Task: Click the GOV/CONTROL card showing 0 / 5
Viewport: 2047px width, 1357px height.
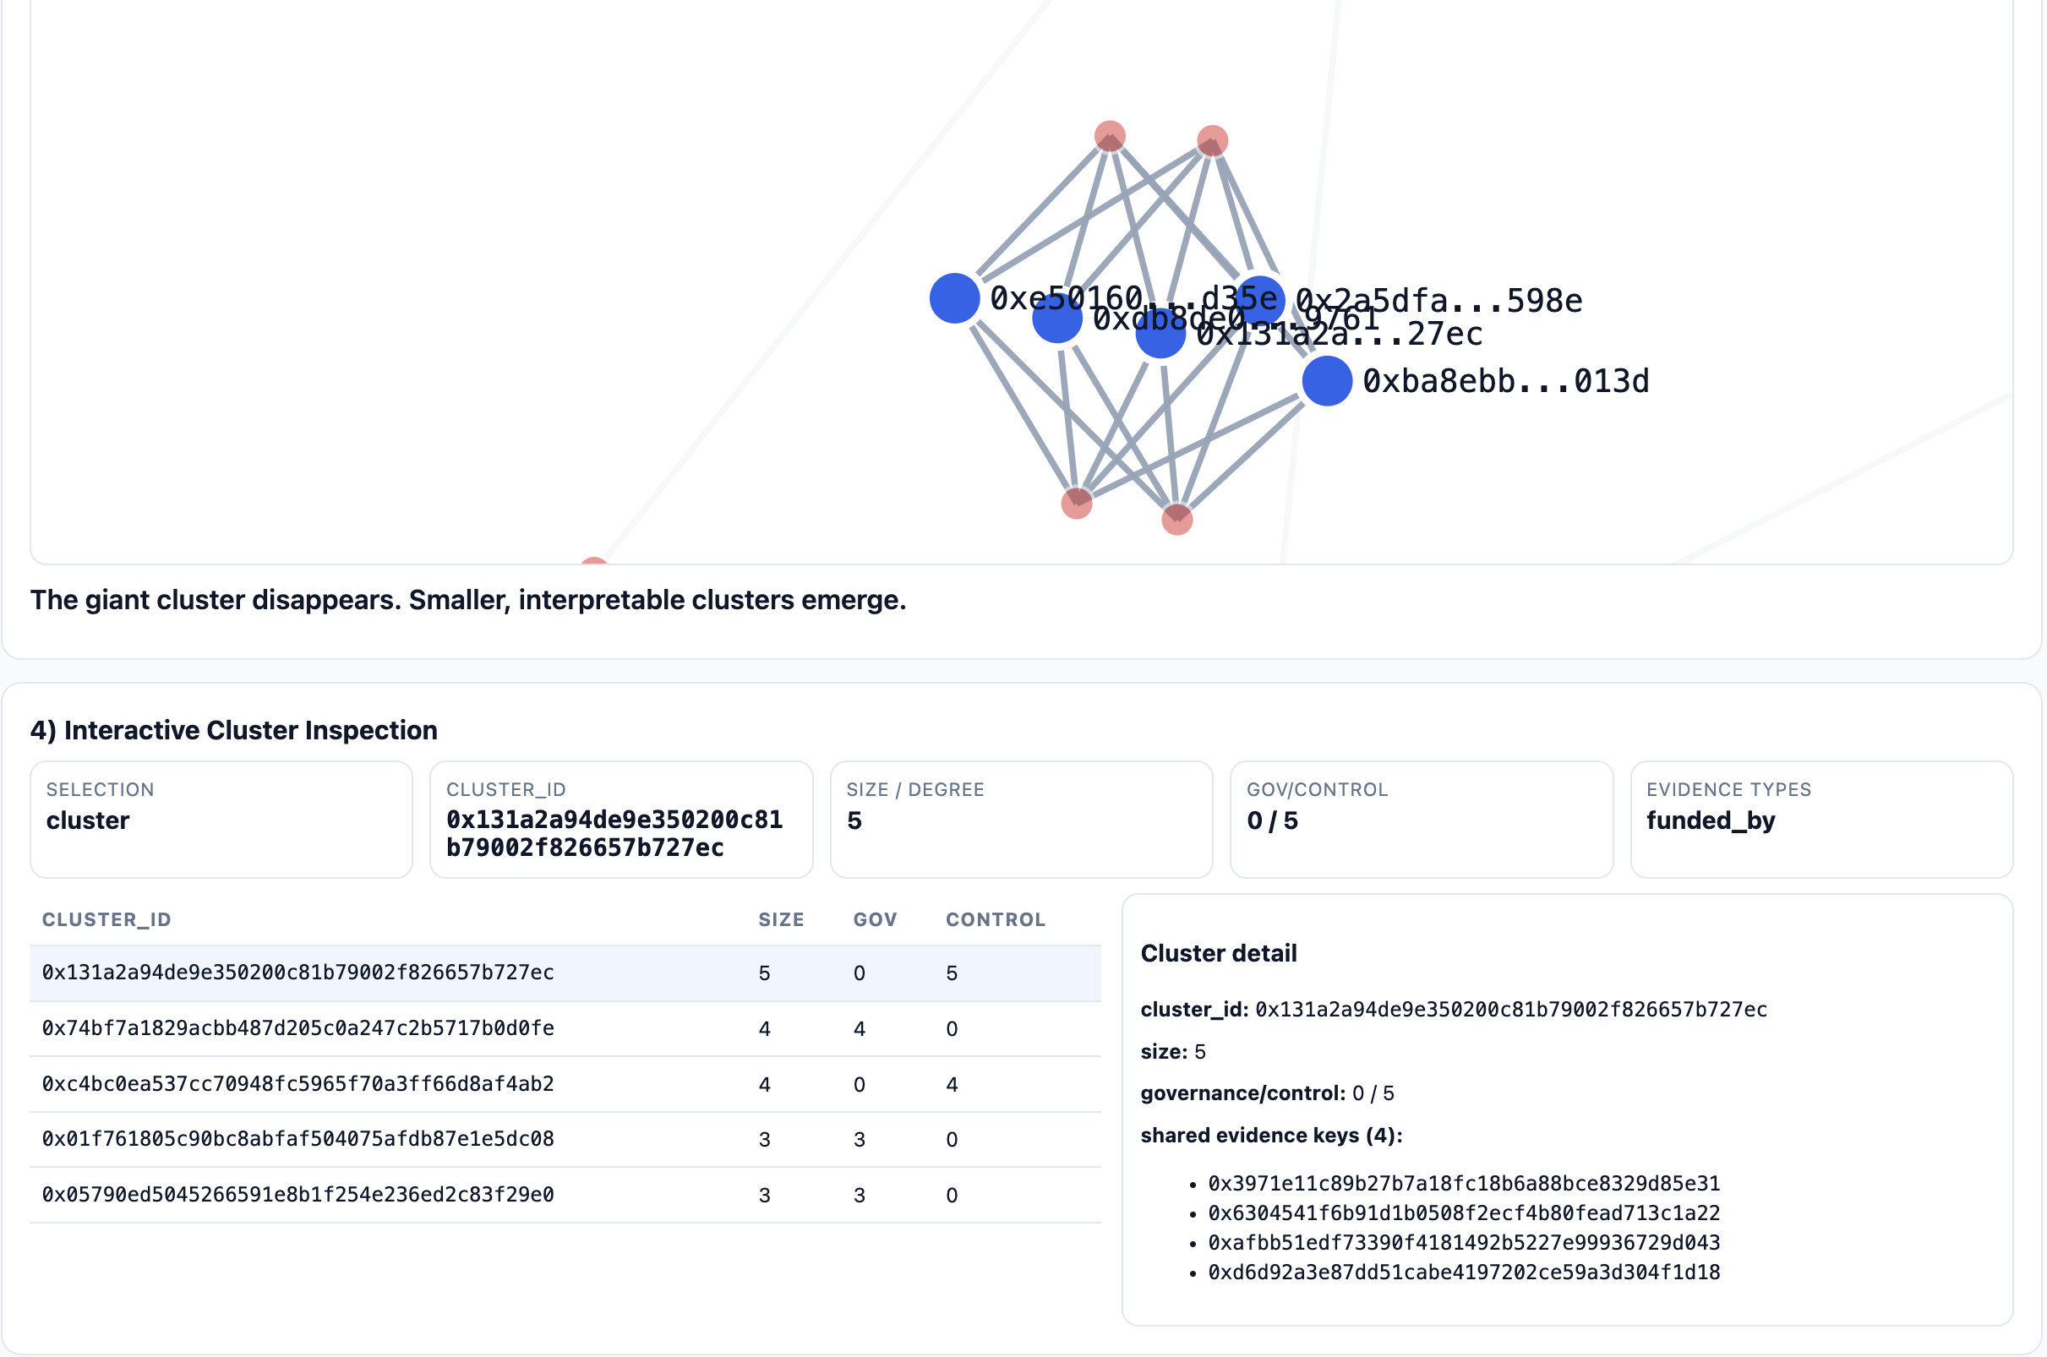Action: coord(1422,820)
